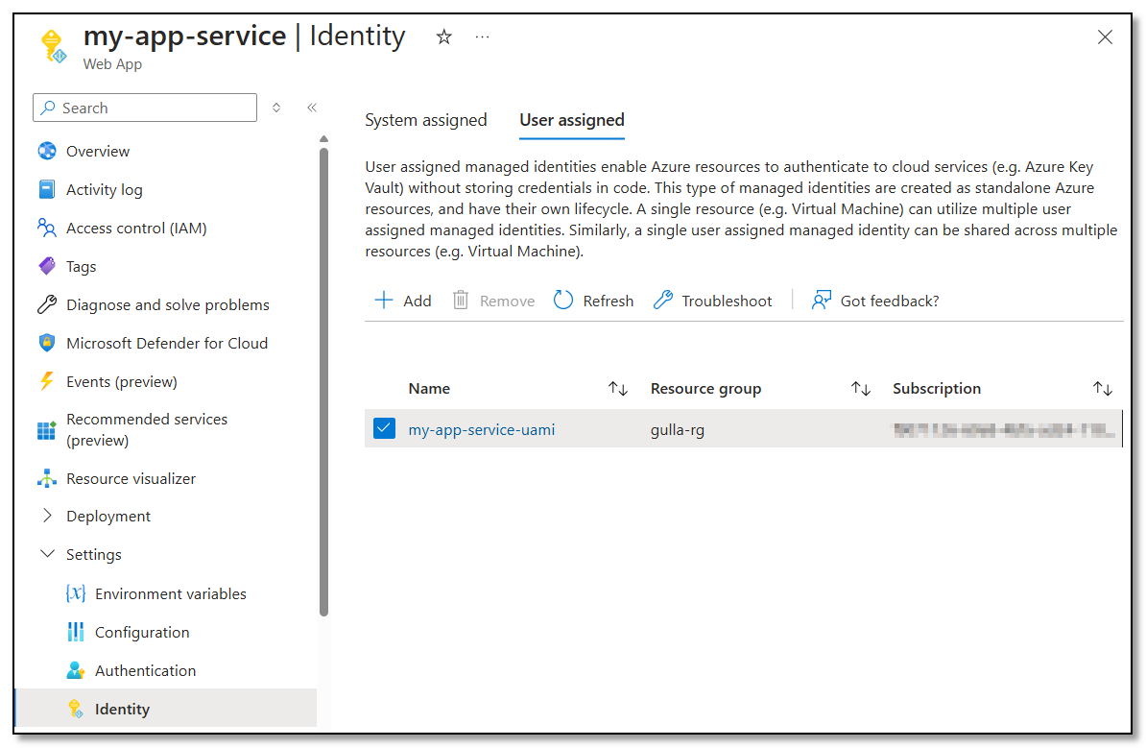Click sidebar scrollbar up arrow

[323, 139]
